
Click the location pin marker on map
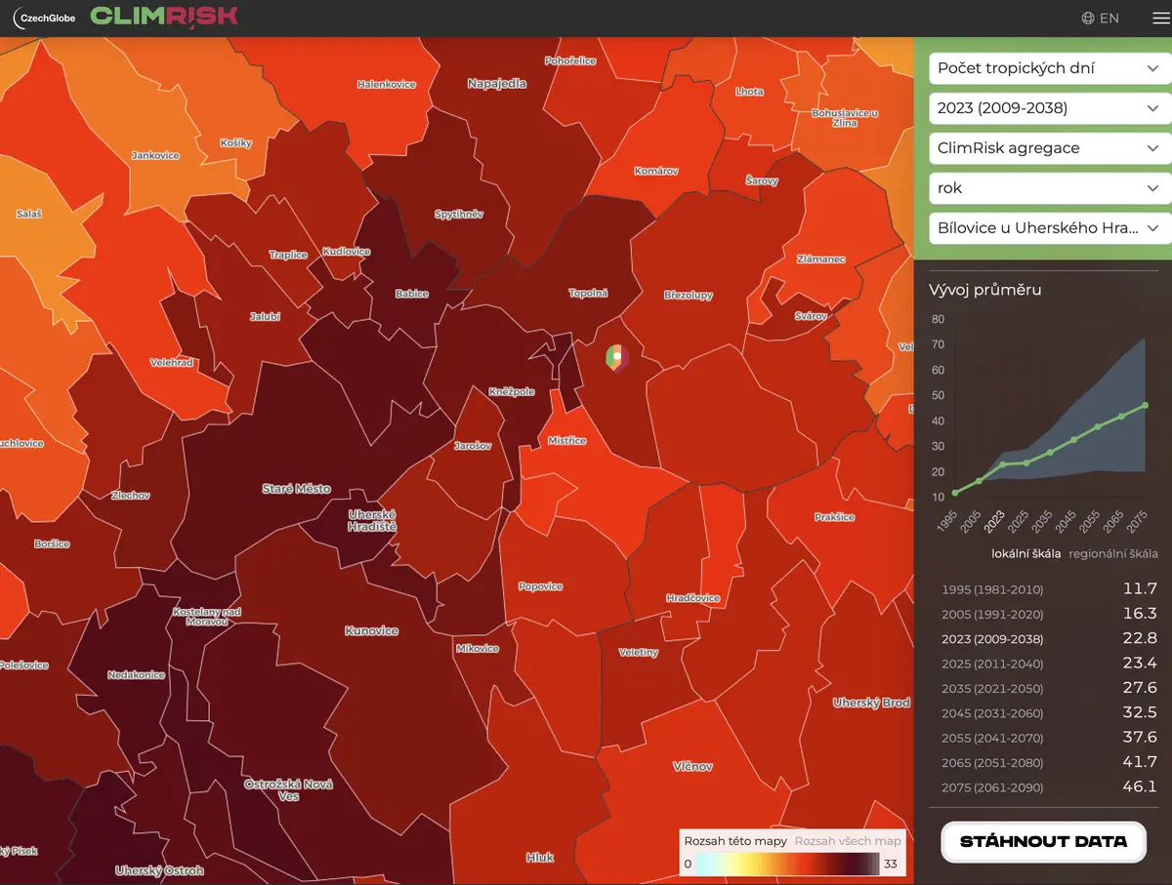pyautogui.click(x=616, y=359)
